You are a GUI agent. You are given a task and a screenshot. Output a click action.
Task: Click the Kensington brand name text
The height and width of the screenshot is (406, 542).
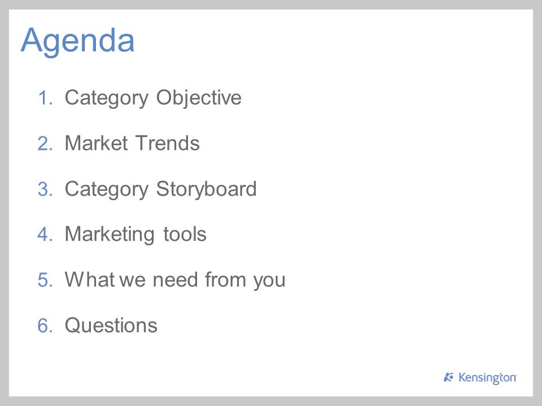pos(487,378)
